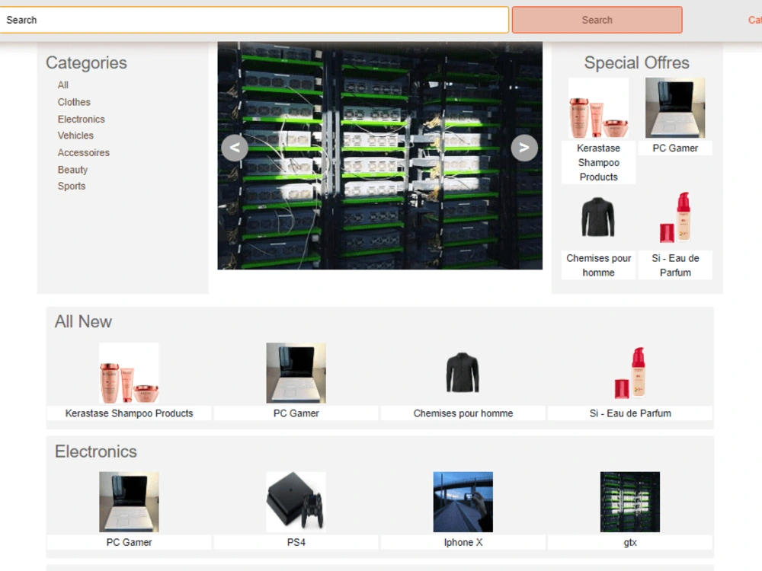The width and height of the screenshot is (762, 571).
Task: Click Chemises pour homme label in Special Offres
Action: [598, 265]
